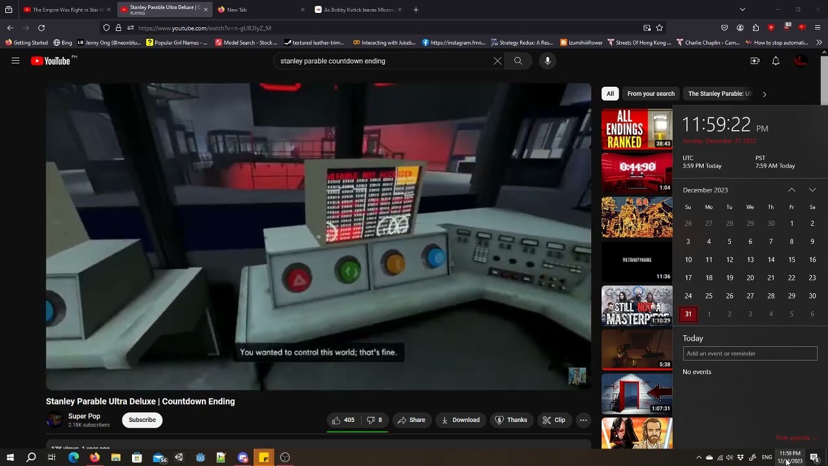Screen dimensions: 828x466
Task: Bookmark this page with the star icon
Action: pyautogui.click(x=659, y=28)
